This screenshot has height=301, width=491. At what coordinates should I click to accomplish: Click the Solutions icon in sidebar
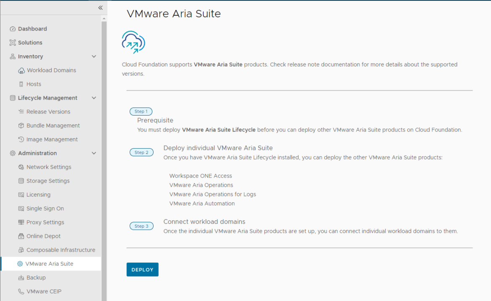pos(12,42)
